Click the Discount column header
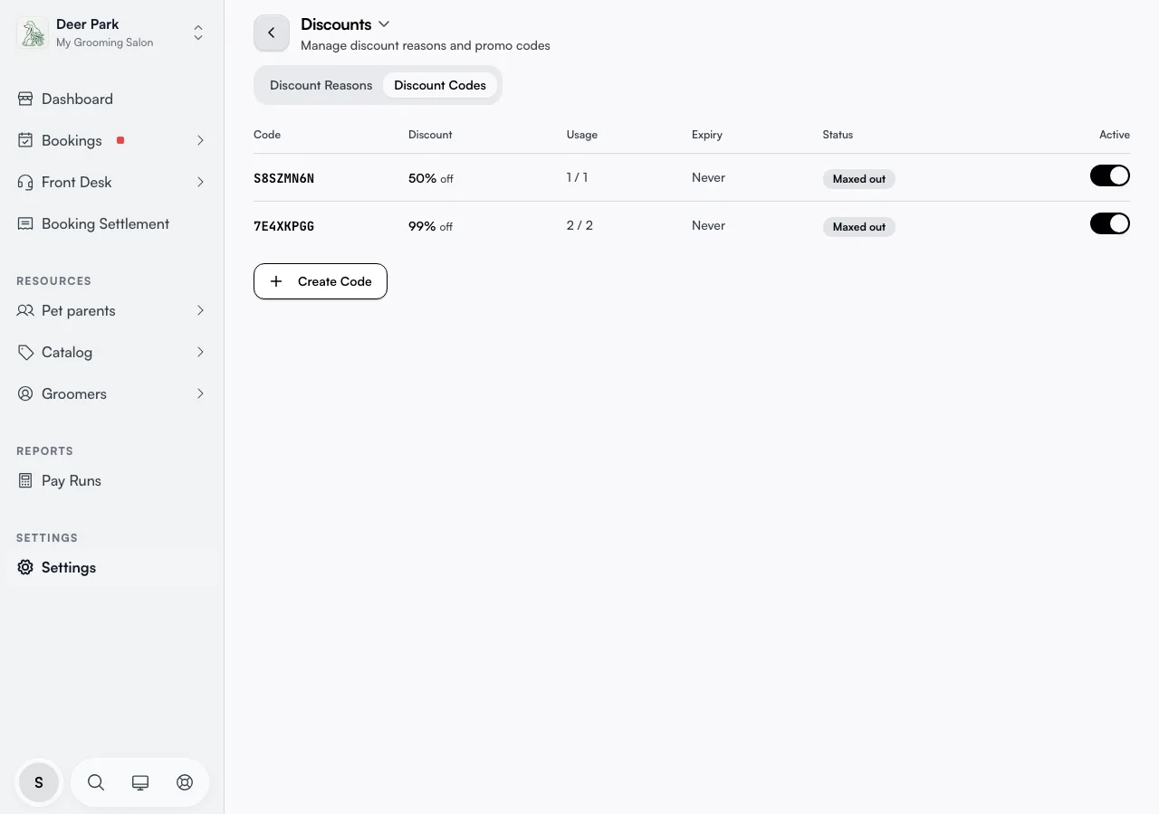 click(430, 135)
